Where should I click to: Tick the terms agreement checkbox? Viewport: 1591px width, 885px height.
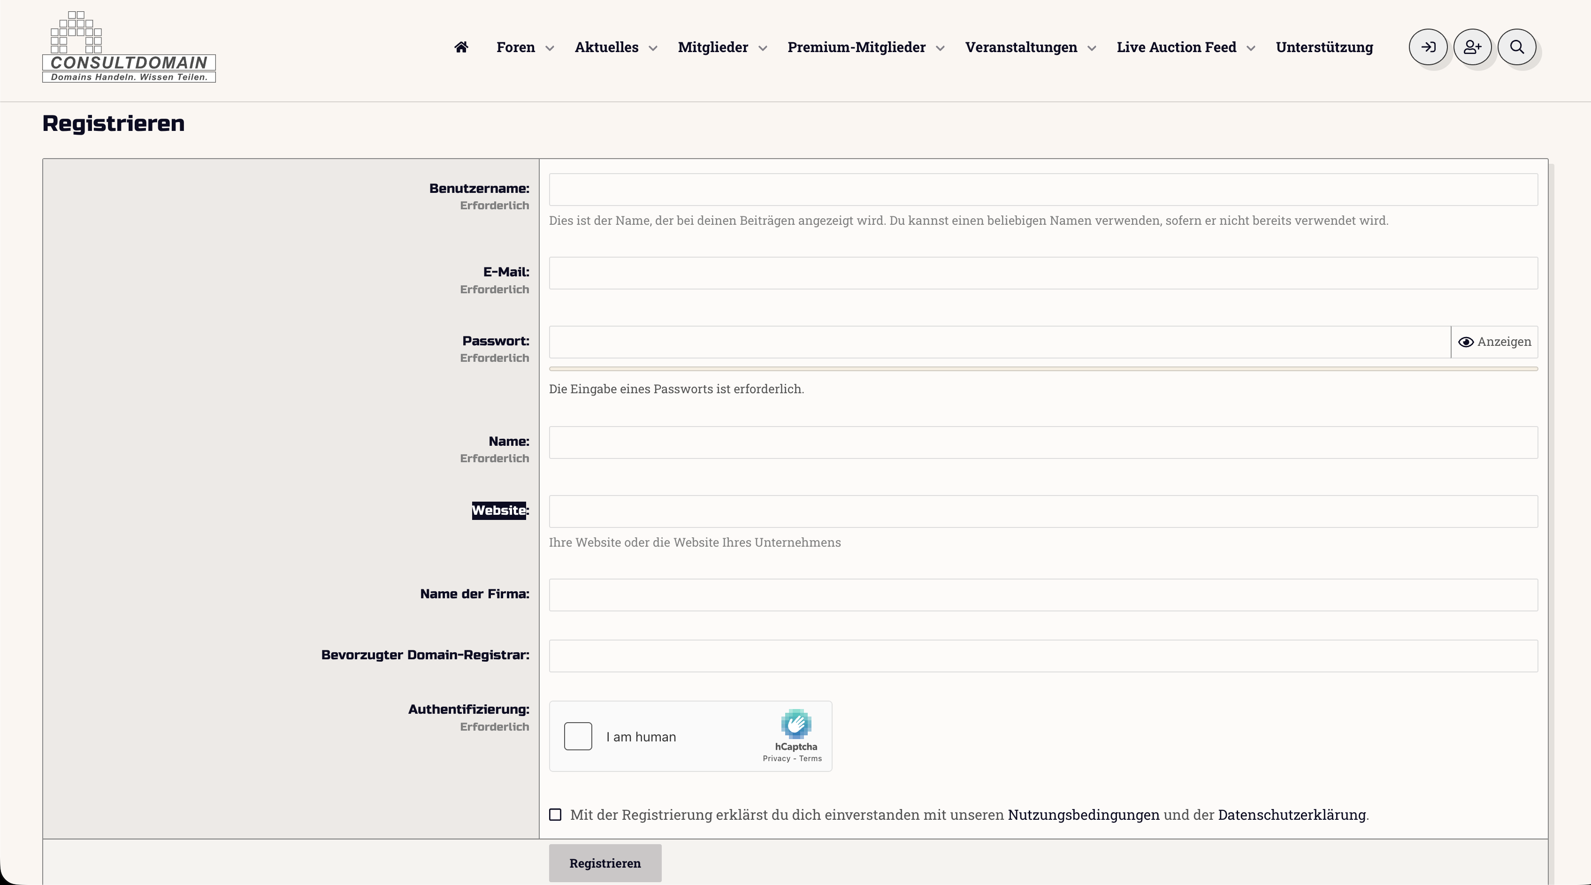pyautogui.click(x=555, y=815)
